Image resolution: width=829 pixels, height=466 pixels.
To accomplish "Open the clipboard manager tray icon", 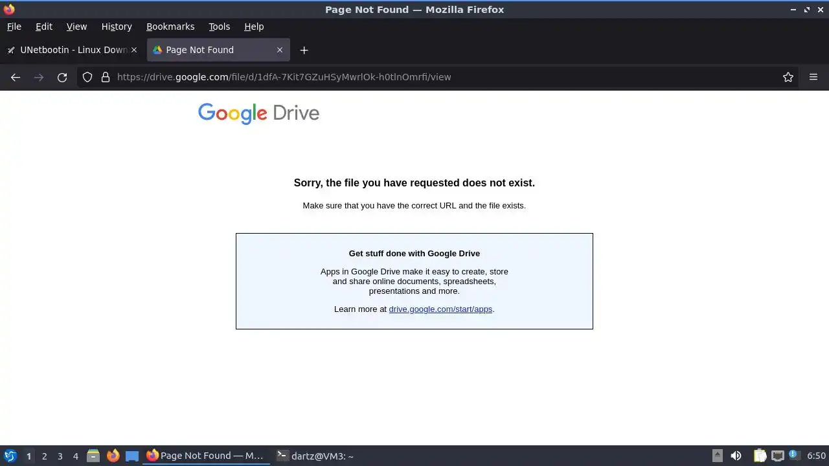I will 760,456.
